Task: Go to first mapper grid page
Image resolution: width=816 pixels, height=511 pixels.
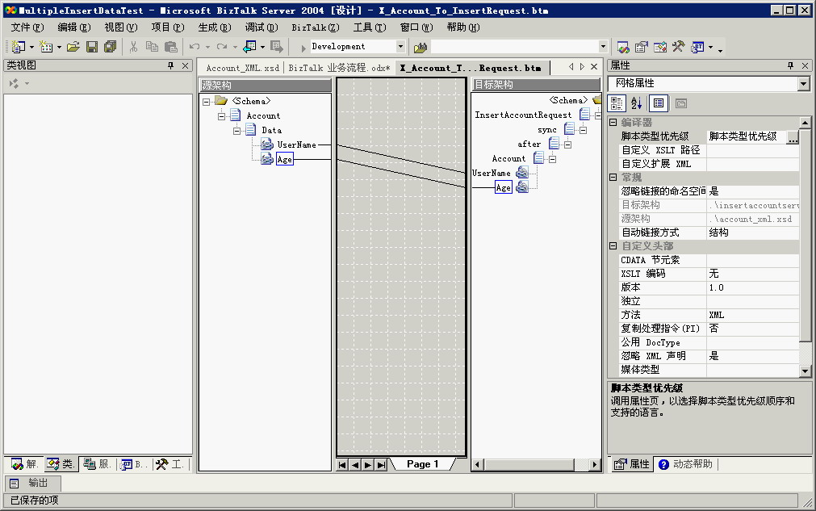Action: coord(342,465)
